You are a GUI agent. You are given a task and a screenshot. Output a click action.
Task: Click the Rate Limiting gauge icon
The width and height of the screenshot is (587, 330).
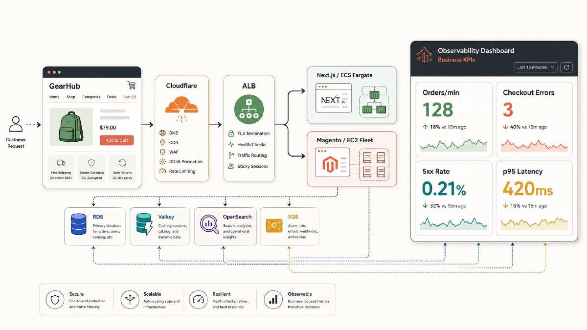163,171
